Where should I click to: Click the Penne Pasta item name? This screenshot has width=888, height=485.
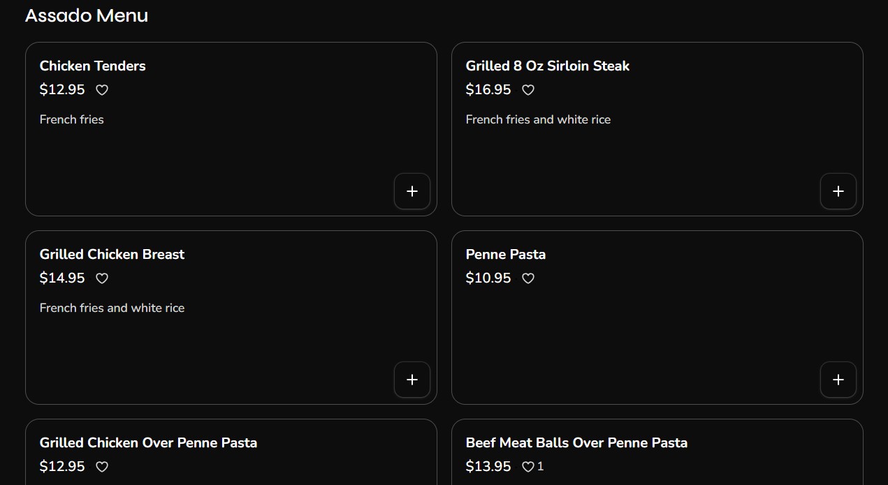[506, 255]
